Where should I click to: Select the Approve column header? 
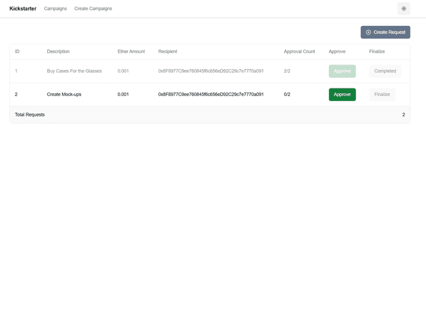click(x=337, y=52)
